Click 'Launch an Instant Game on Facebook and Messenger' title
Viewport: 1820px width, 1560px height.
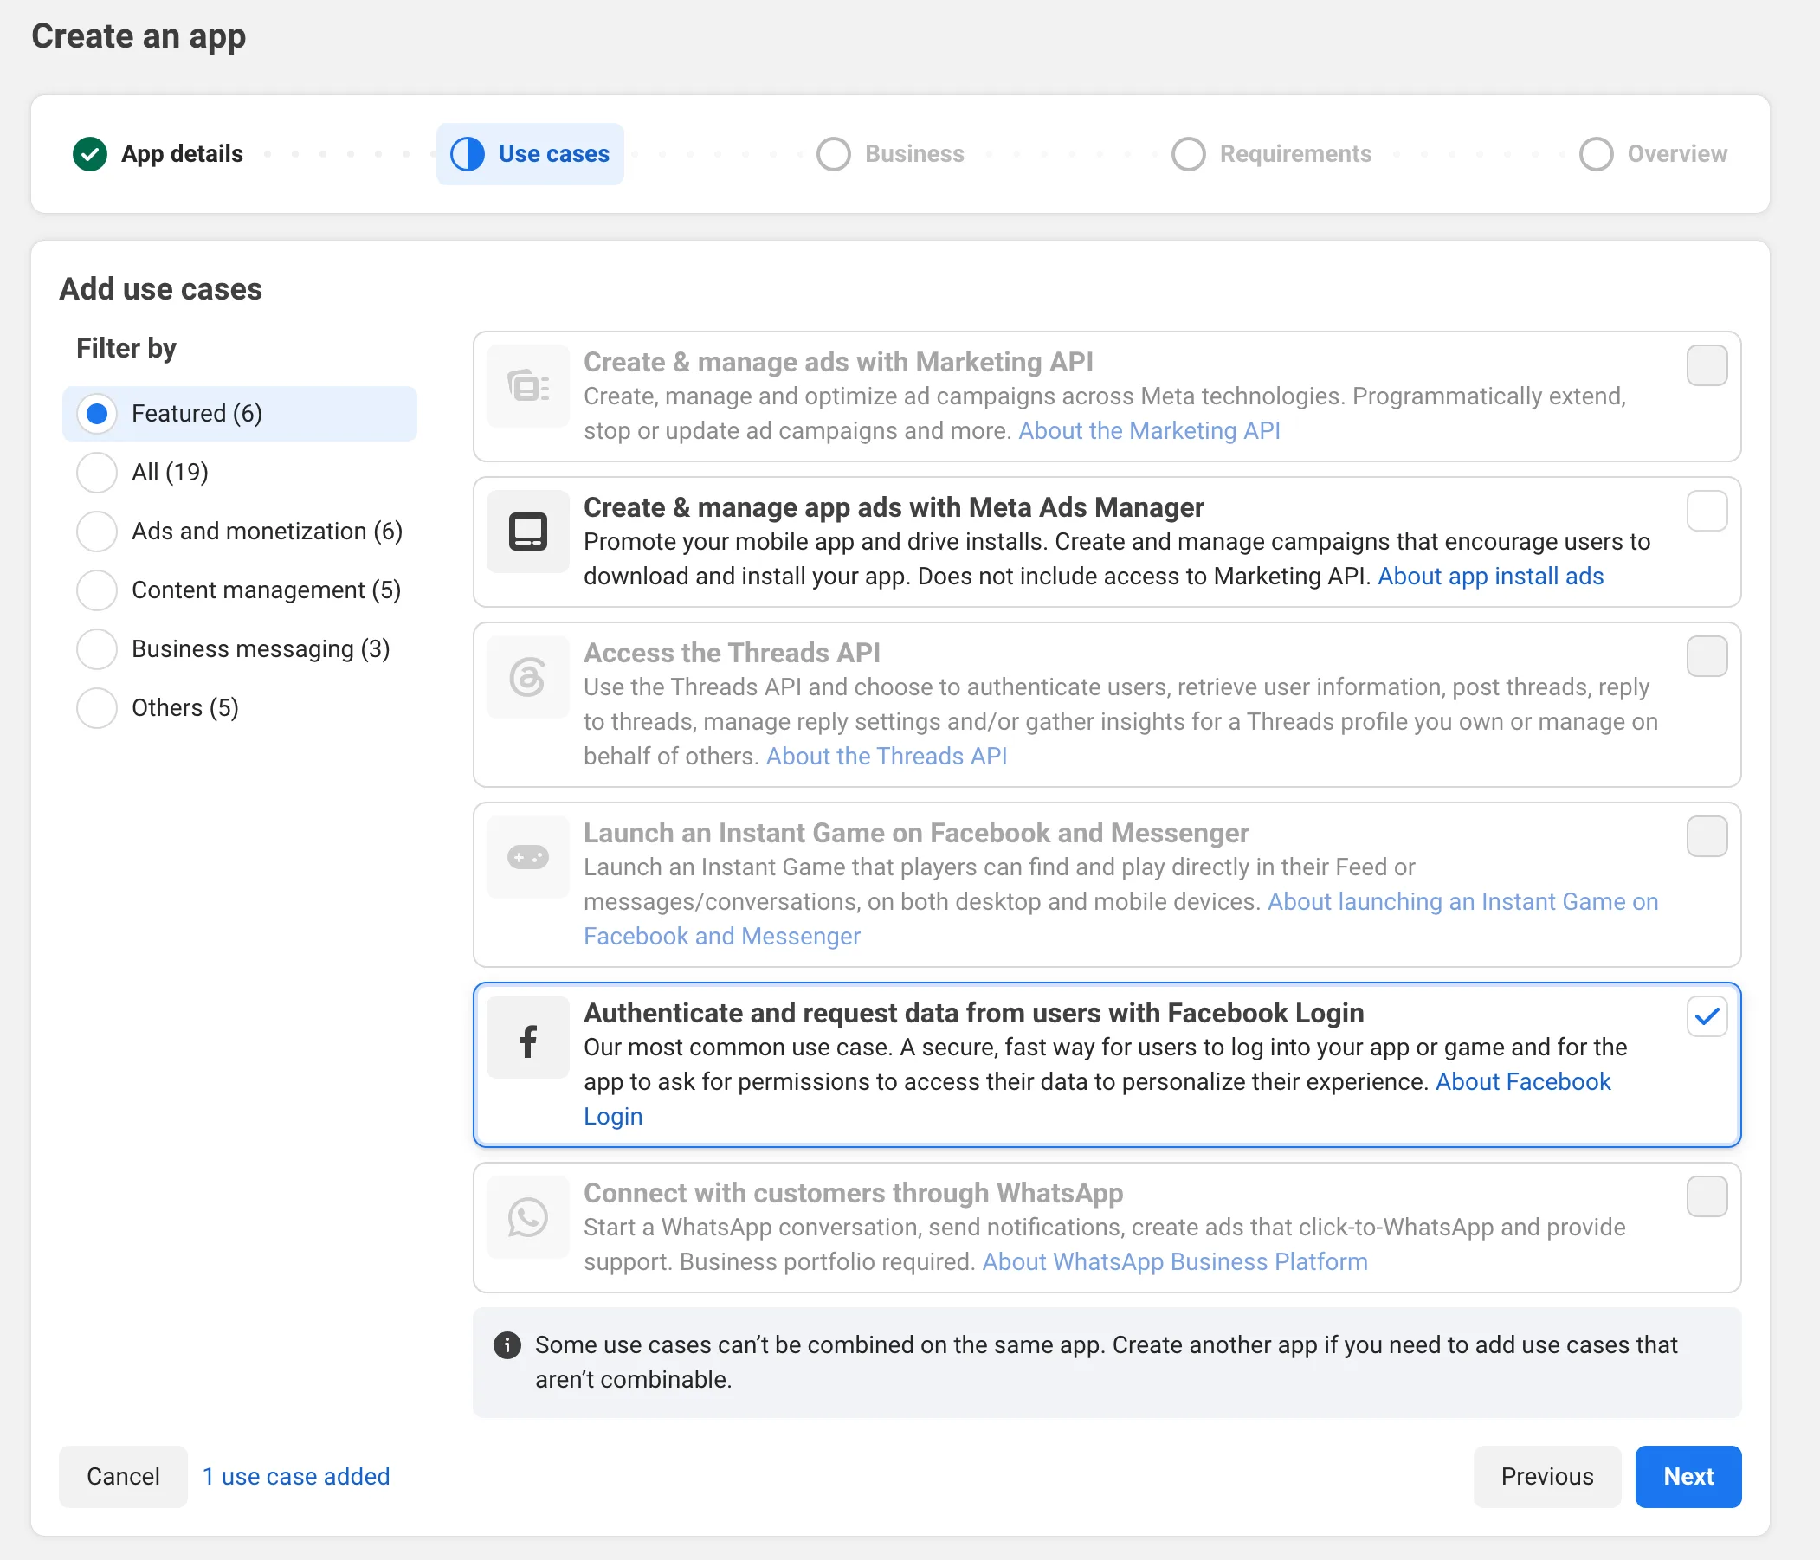click(x=916, y=833)
